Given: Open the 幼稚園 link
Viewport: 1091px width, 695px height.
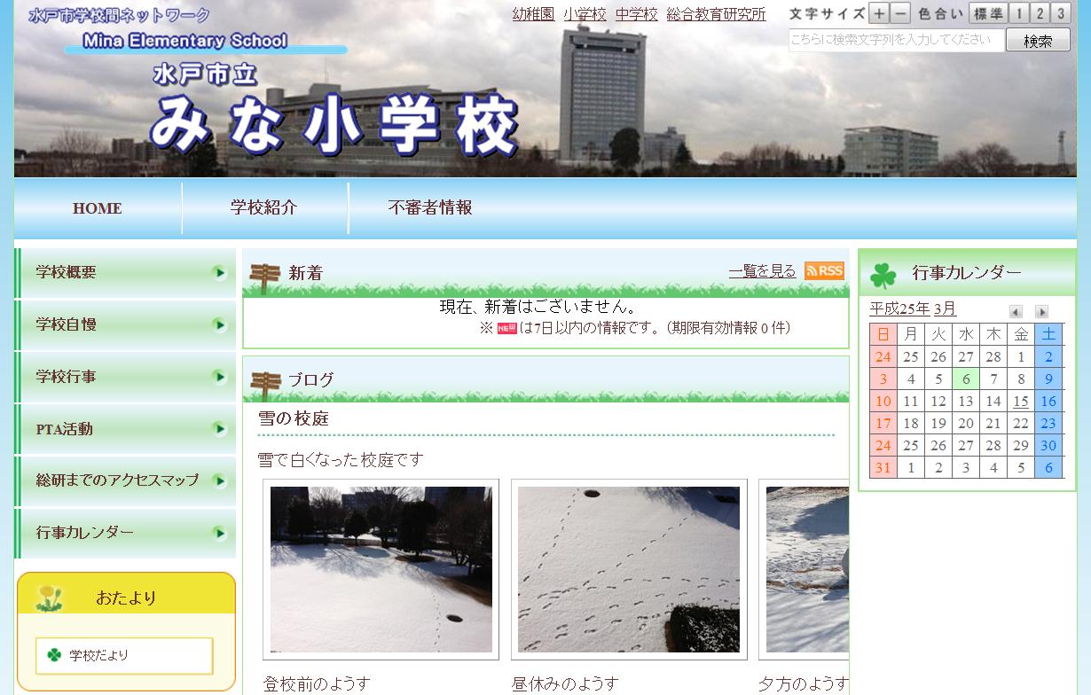Looking at the screenshot, I should coord(533,14).
